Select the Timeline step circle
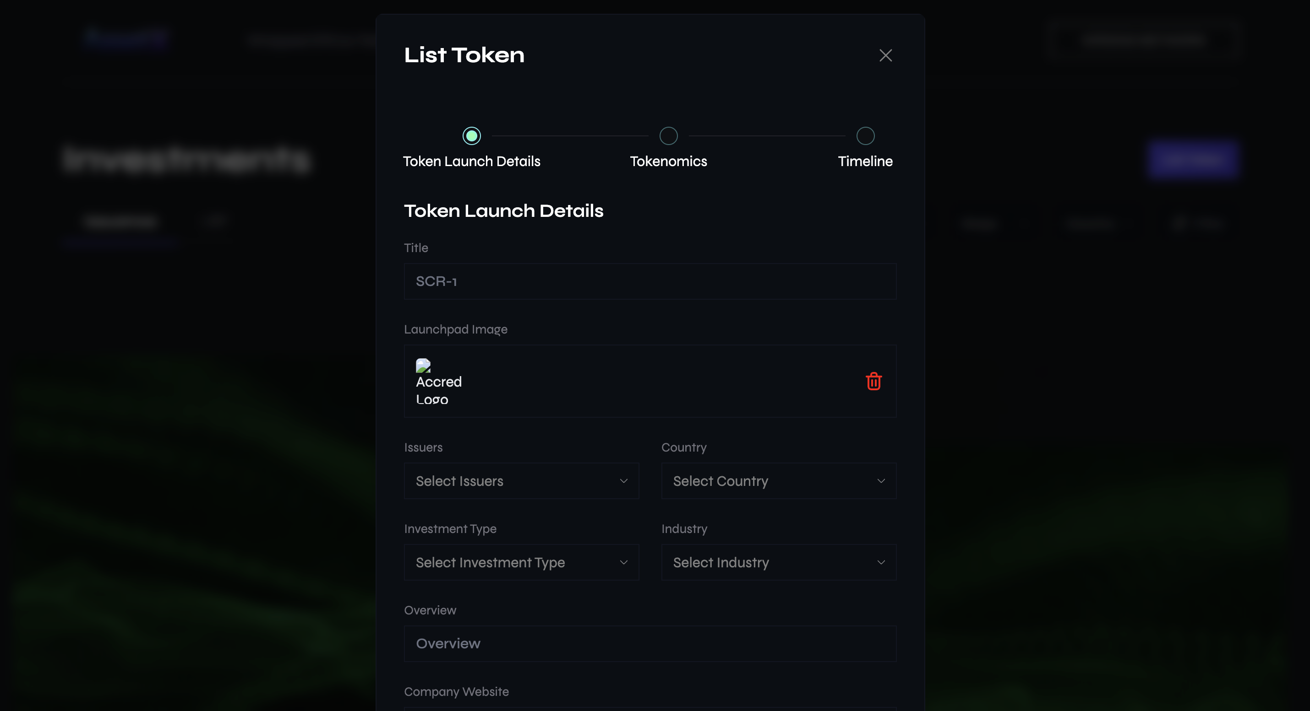 tap(865, 135)
